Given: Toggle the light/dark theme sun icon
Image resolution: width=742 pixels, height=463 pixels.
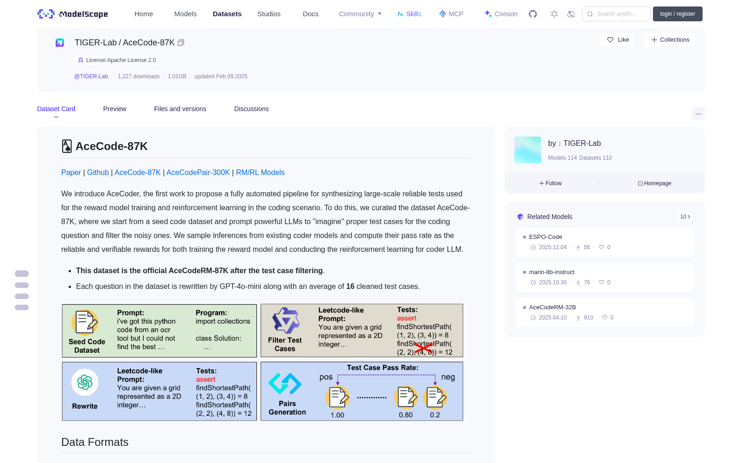Looking at the screenshot, I should pyautogui.click(x=554, y=14).
